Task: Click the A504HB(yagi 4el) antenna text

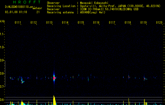Action: [x=93, y=12]
